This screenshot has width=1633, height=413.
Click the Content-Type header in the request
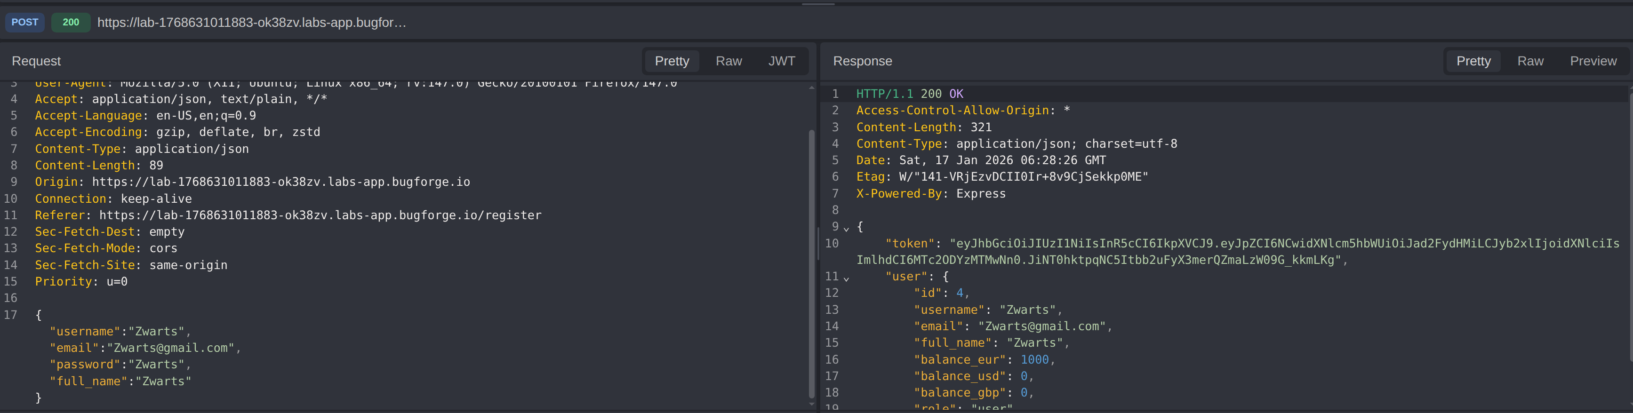point(77,149)
